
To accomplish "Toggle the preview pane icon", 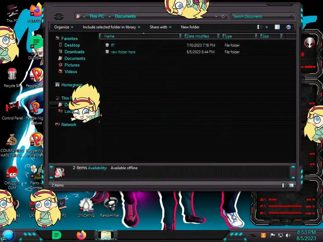I will (277, 27).
